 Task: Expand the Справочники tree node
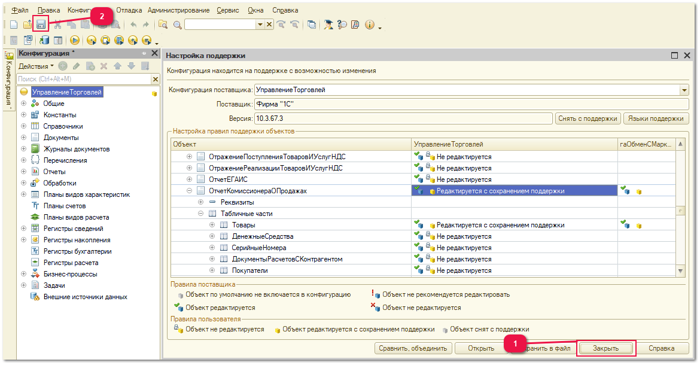(24, 126)
